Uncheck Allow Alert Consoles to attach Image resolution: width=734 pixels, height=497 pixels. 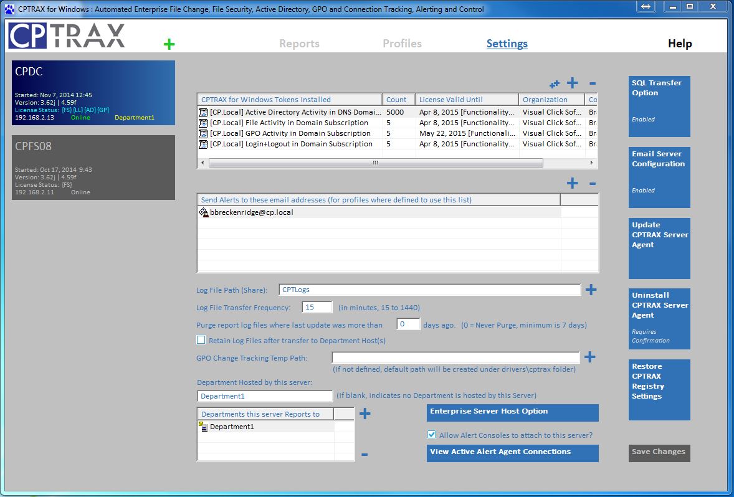tap(431, 434)
